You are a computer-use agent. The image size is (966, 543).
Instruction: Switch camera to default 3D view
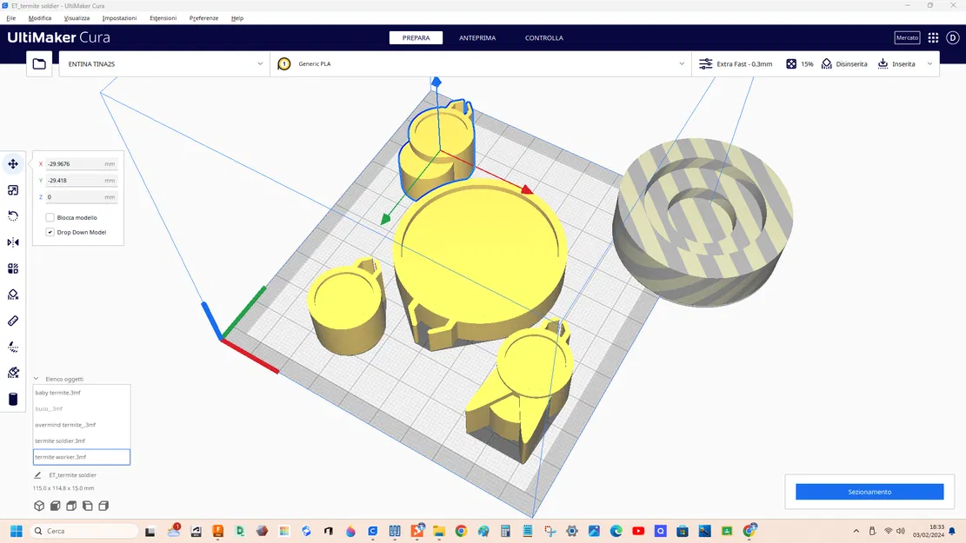tap(38, 505)
